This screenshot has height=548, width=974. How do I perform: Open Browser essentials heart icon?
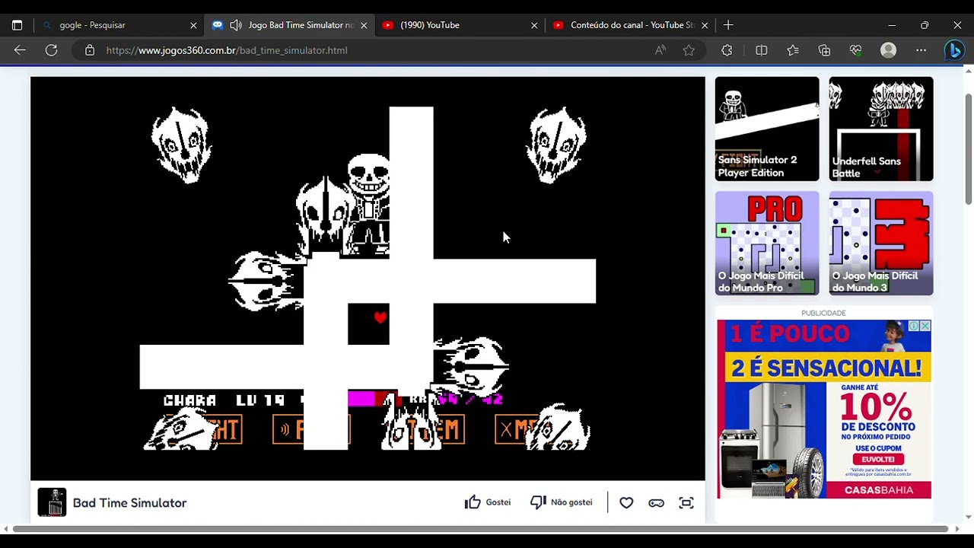[856, 50]
